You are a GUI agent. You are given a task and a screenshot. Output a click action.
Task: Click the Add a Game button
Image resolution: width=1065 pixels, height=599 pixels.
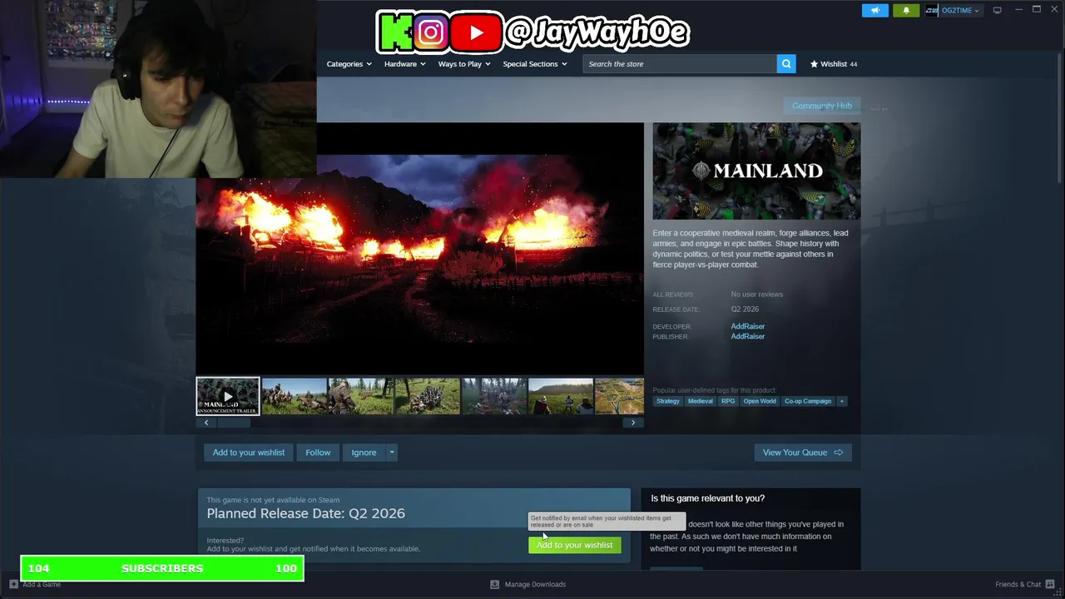point(35,584)
